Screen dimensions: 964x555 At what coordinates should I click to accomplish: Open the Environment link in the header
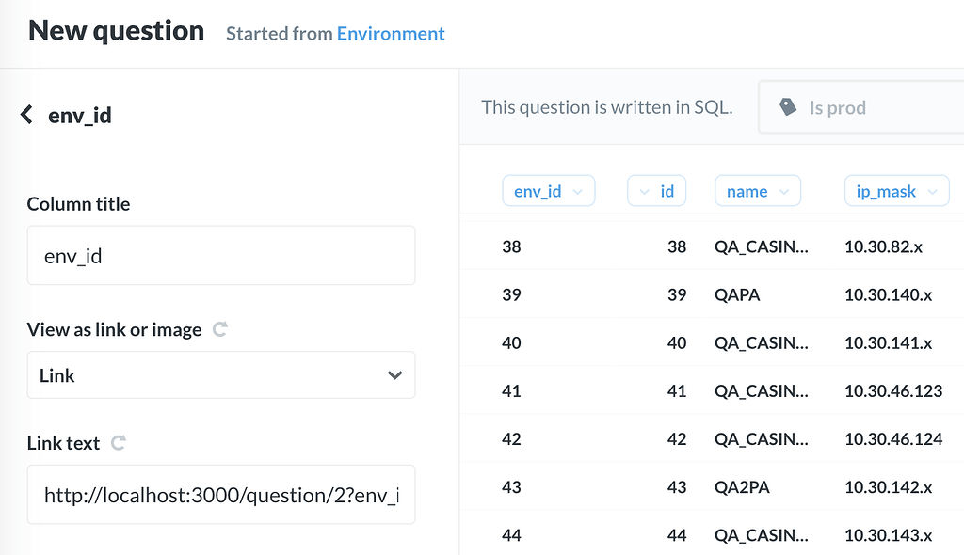[x=391, y=33]
